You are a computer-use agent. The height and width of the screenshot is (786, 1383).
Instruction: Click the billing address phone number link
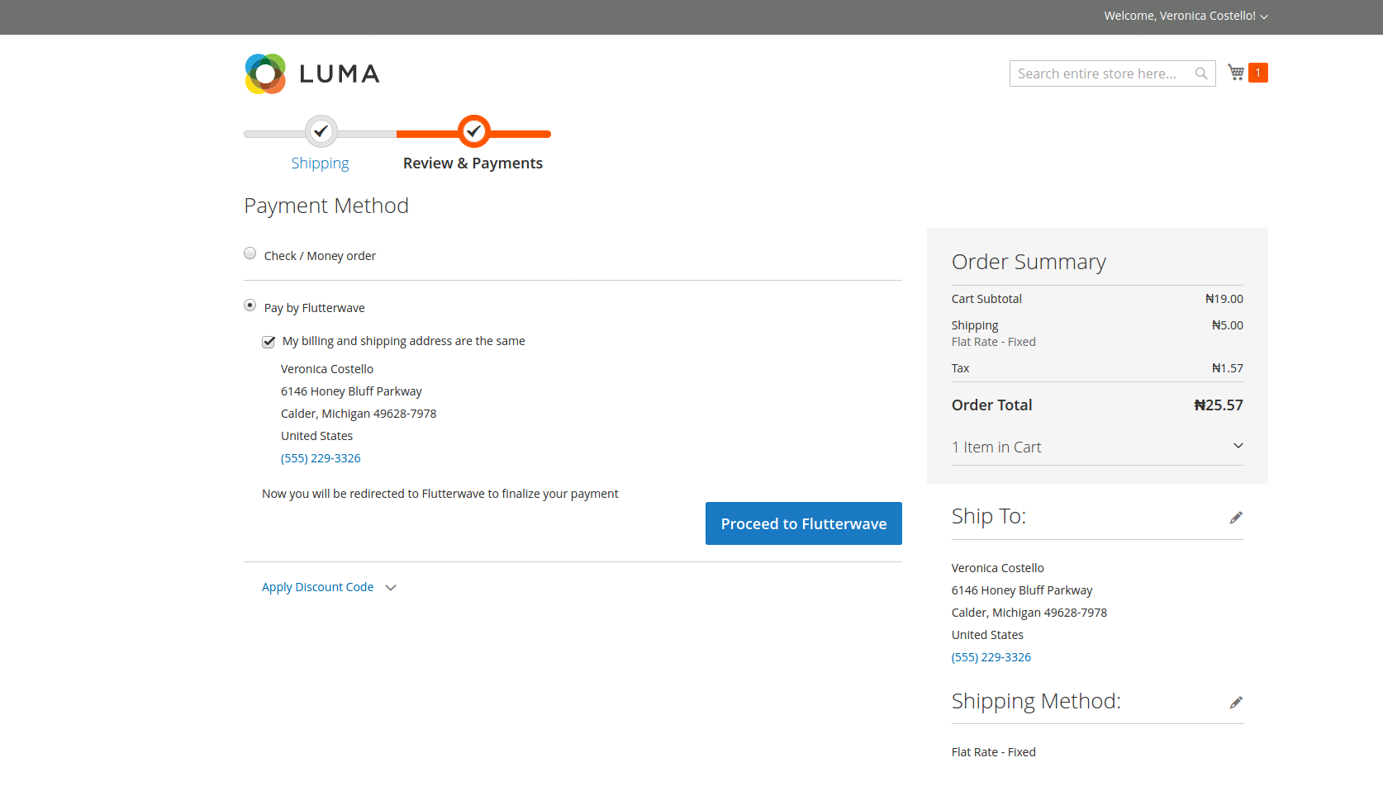pos(321,458)
